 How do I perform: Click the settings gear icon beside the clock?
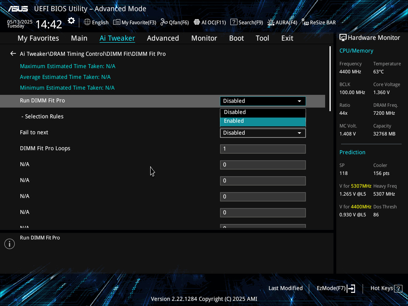pos(71,21)
